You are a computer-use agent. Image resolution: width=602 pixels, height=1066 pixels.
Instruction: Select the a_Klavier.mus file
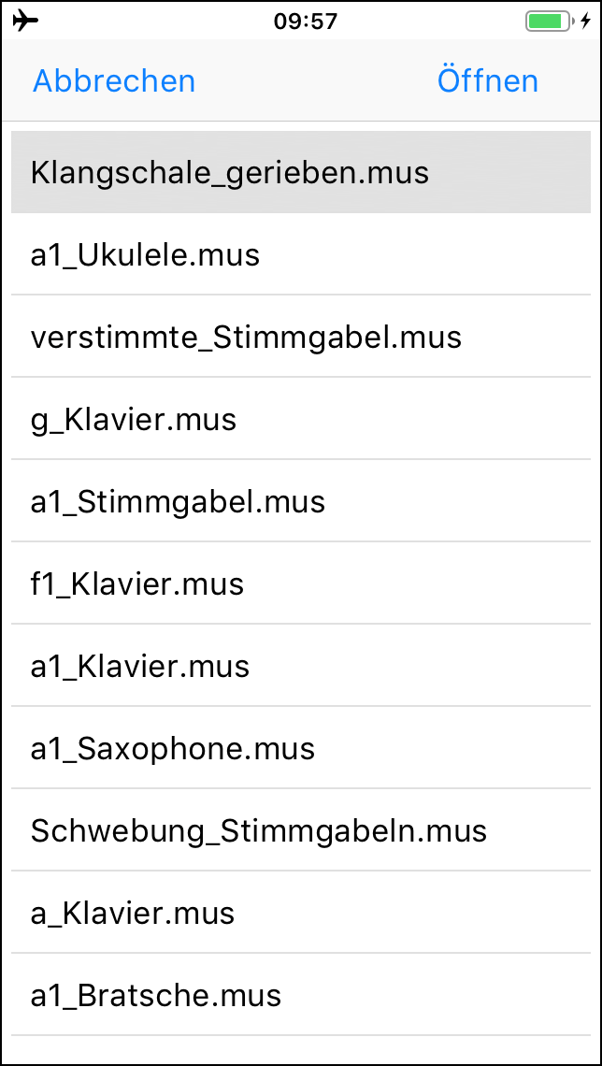click(301, 914)
